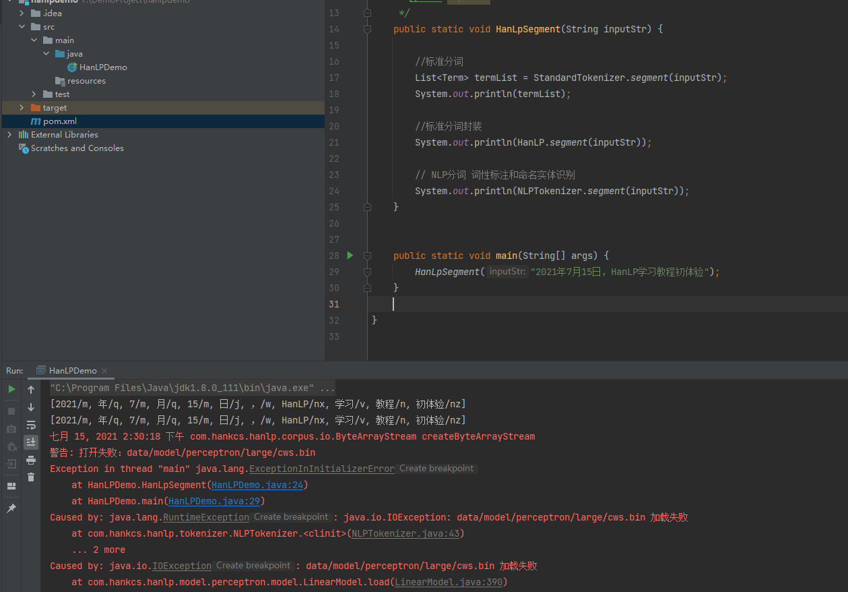The width and height of the screenshot is (848, 592).
Task: Click the Dump Threads camera icon
Action: pyautogui.click(x=11, y=429)
